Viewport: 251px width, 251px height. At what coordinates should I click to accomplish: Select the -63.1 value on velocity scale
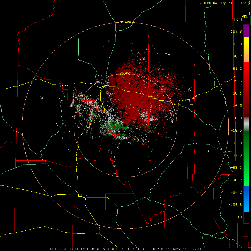pyautogui.click(x=236, y=168)
